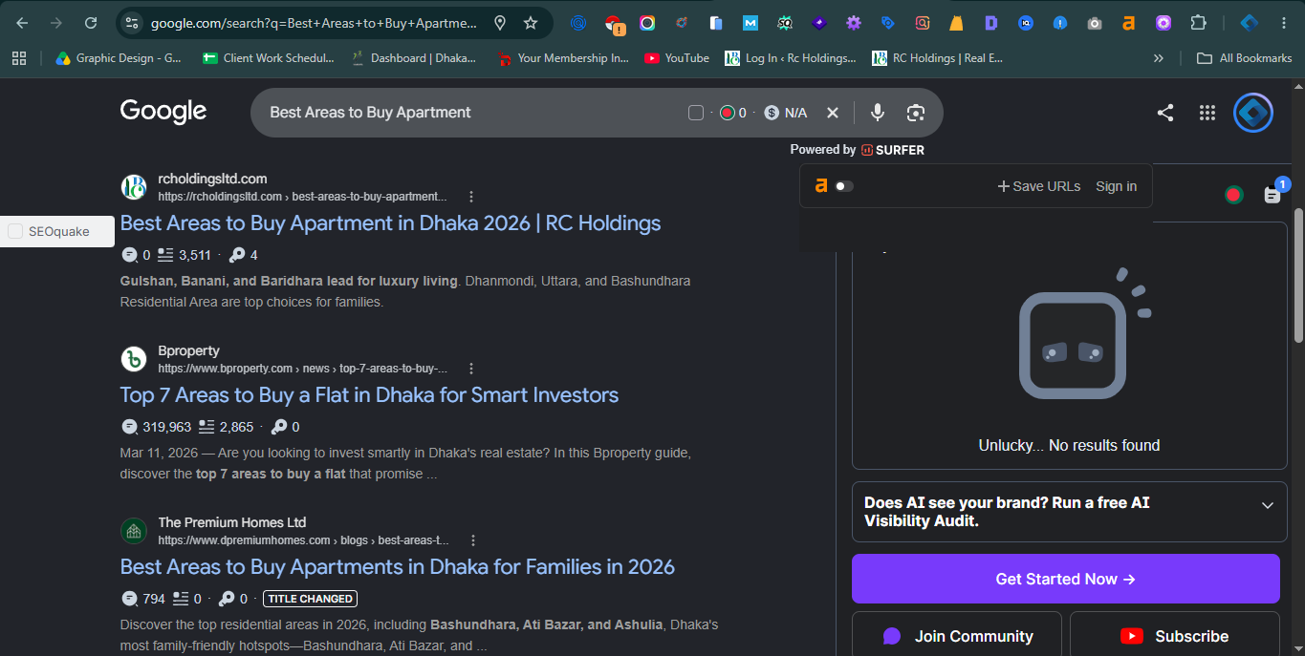Open the YouTube bookmark
Viewport: 1305px width, 656px height.
coord(677,58)
